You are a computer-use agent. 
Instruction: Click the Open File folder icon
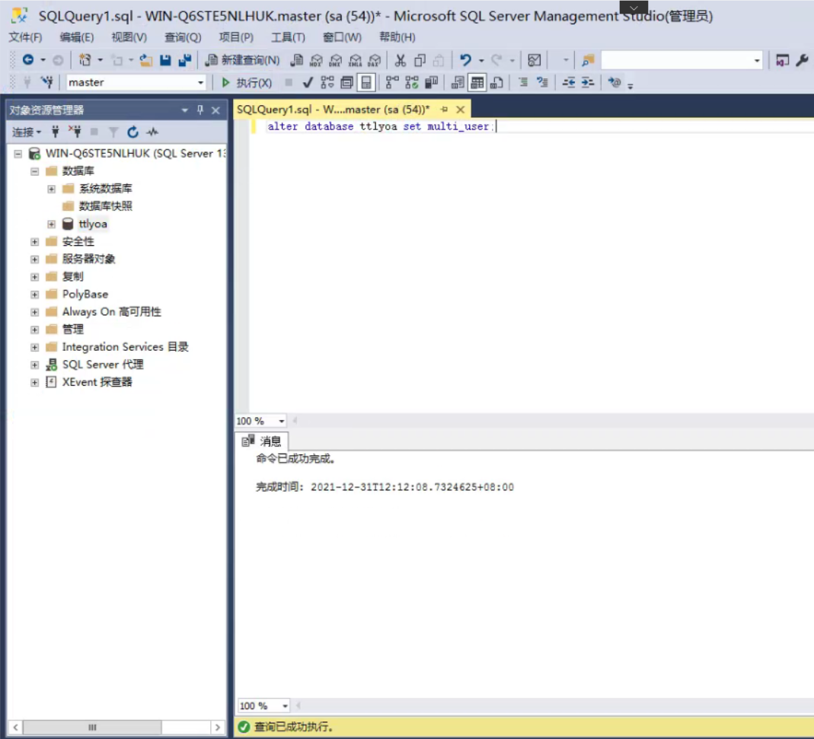point(146,60)
